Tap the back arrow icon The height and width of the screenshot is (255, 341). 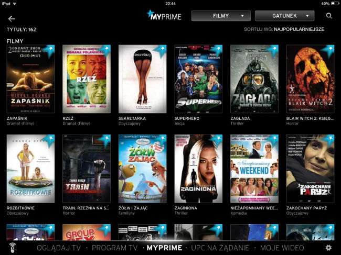(x=12, y=19)
